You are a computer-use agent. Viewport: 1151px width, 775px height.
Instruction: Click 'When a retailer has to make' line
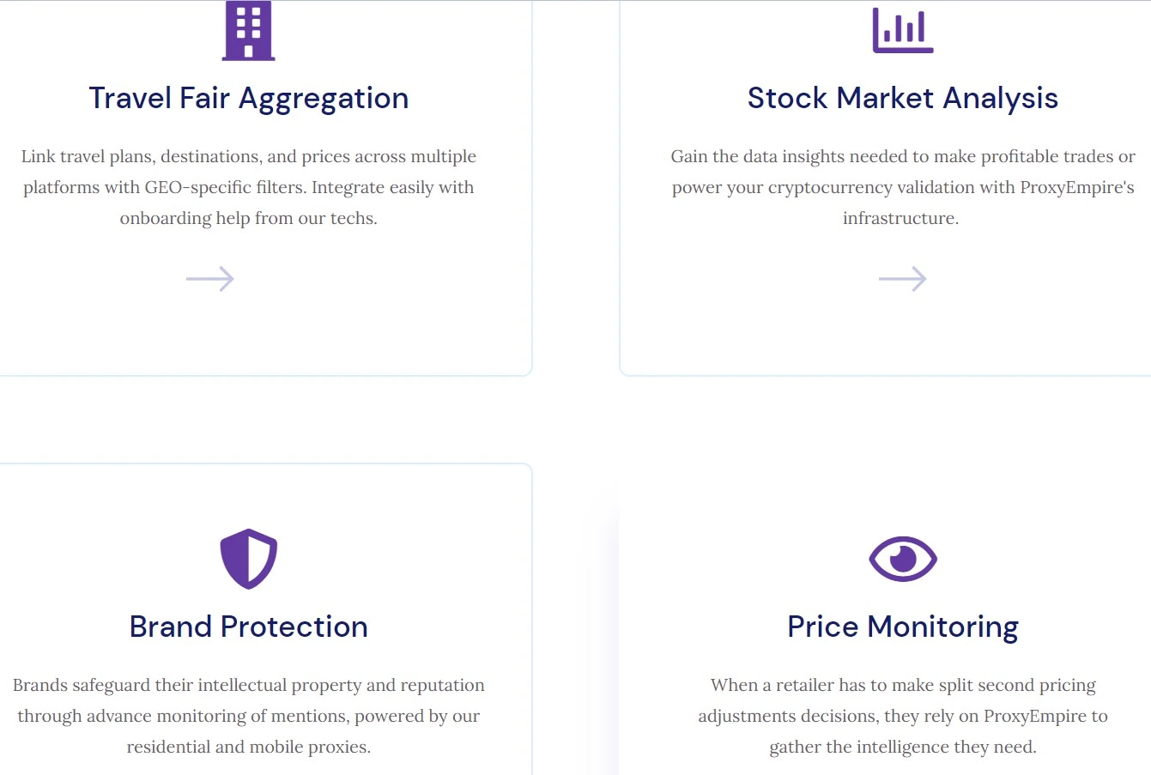click(x=902, y=686)
